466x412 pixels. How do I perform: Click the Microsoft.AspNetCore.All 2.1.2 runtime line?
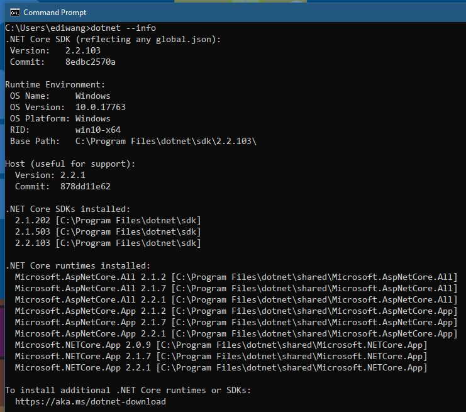[236, 277]
